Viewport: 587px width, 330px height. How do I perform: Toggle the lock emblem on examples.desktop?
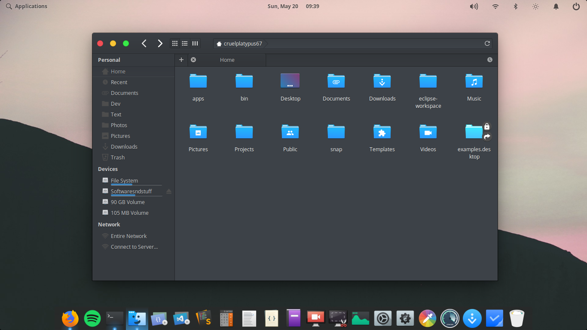coord(486,126)
